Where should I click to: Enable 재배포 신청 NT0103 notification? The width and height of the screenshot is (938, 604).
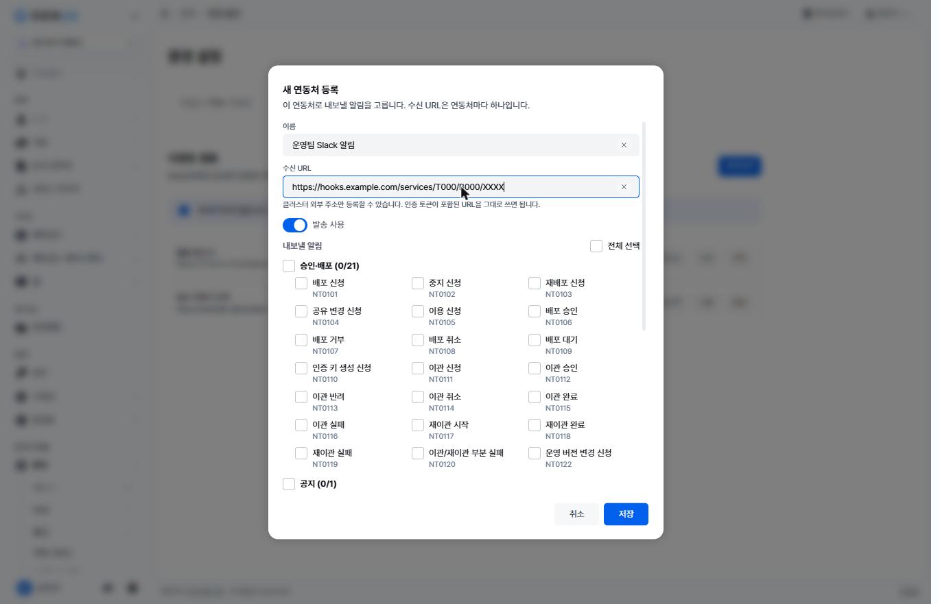tap(535, 283)
